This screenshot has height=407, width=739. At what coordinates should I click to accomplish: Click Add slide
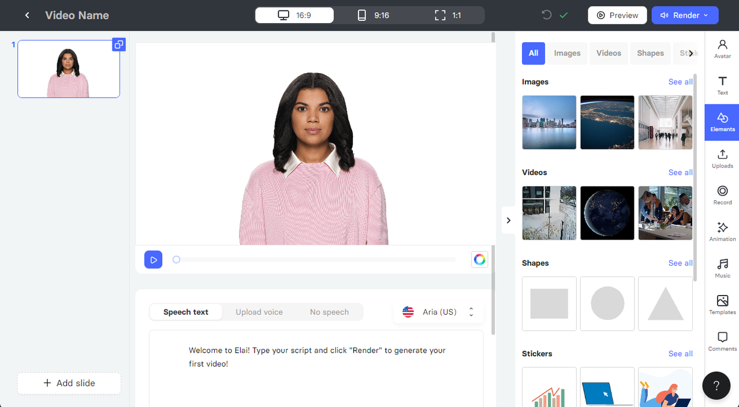pos(69,383)
